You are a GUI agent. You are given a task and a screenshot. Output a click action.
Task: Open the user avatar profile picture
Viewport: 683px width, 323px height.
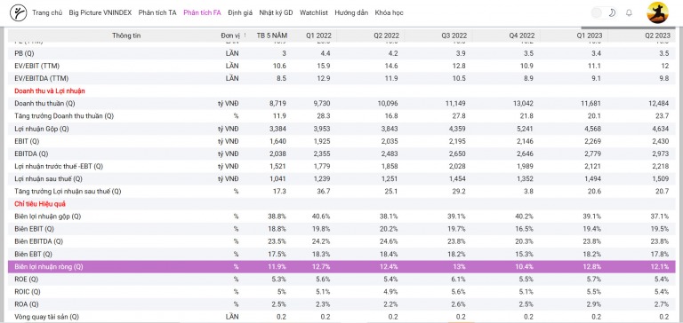658,12
